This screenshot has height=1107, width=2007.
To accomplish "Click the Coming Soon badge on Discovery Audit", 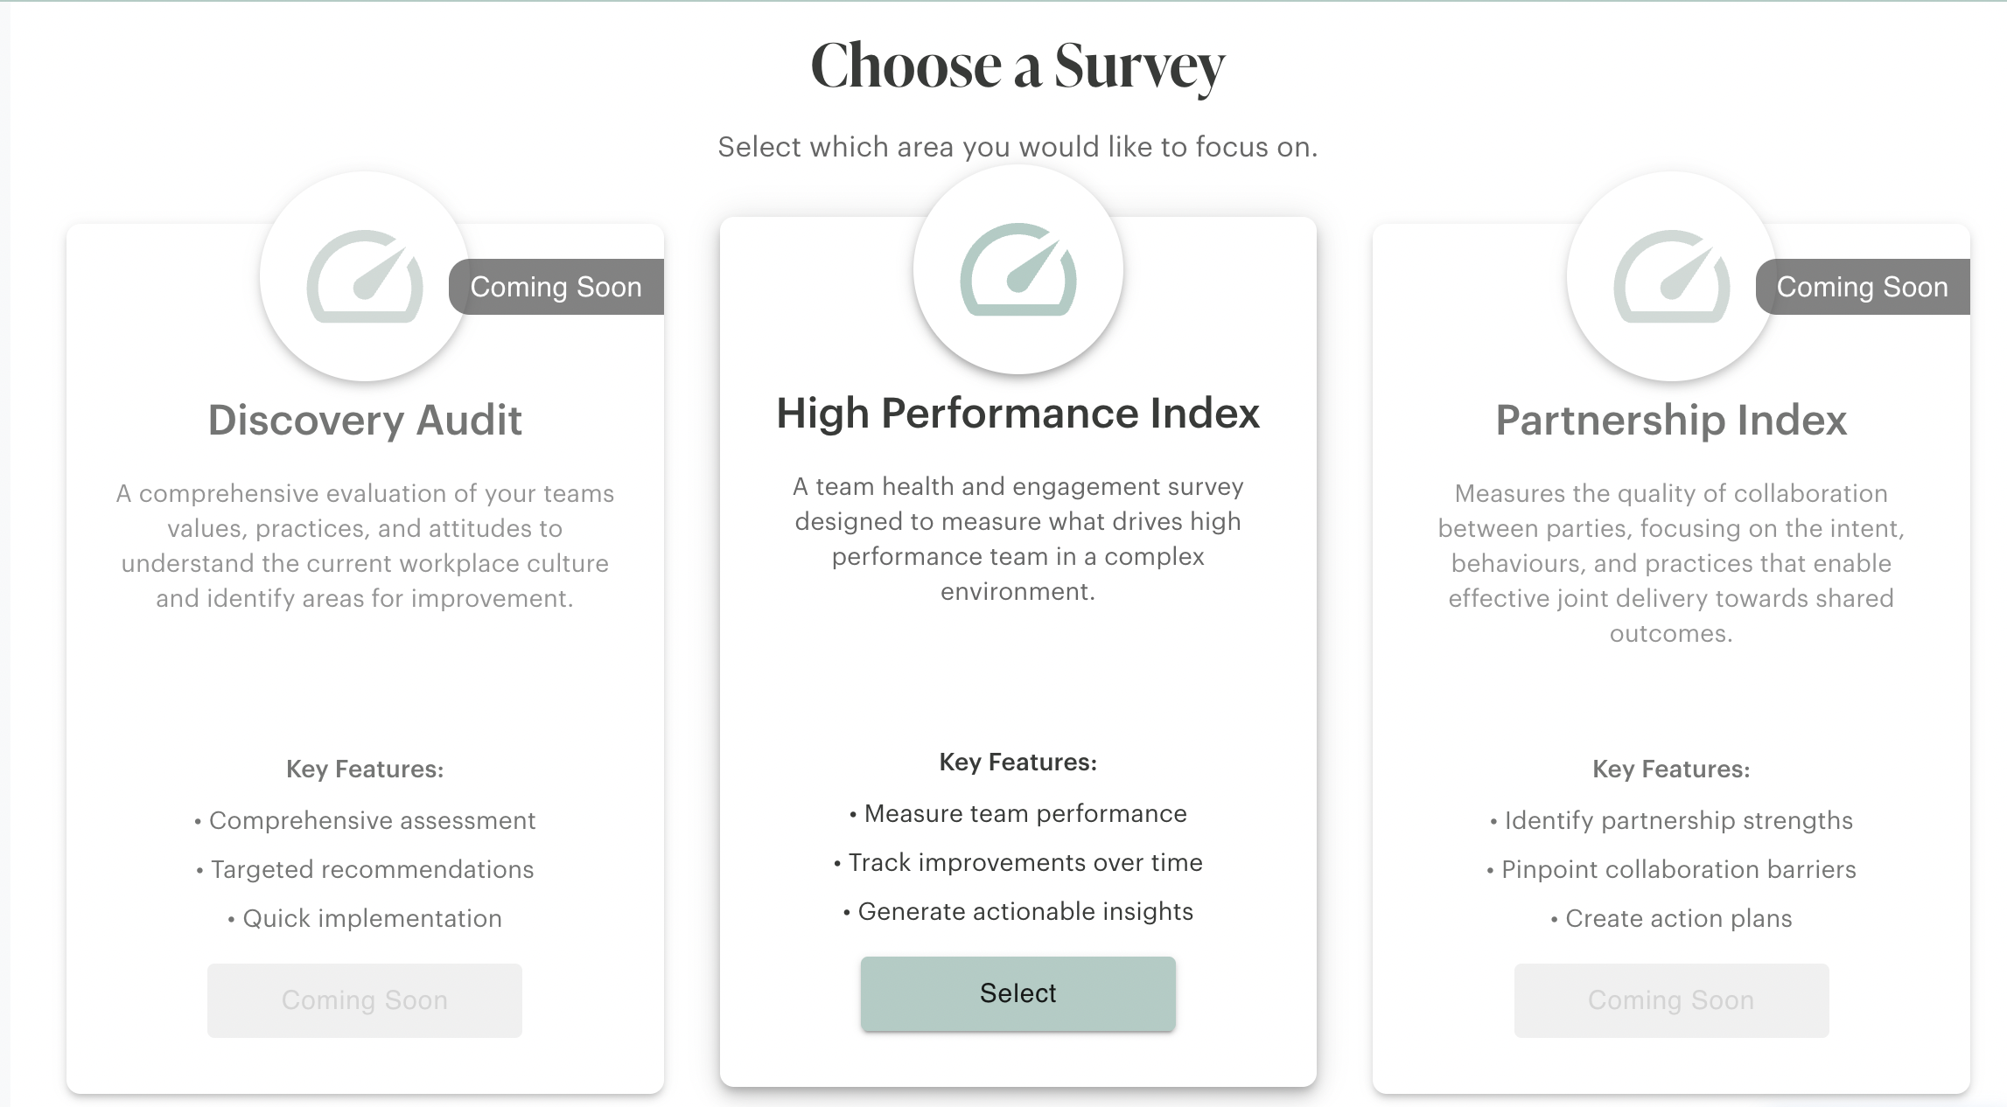I will click(556, 287).
